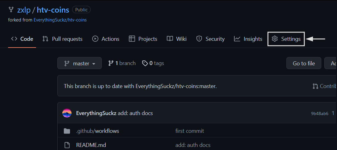Go to the Wiki tab
Viewport: 337px width, 150px height.
[176, 39]
